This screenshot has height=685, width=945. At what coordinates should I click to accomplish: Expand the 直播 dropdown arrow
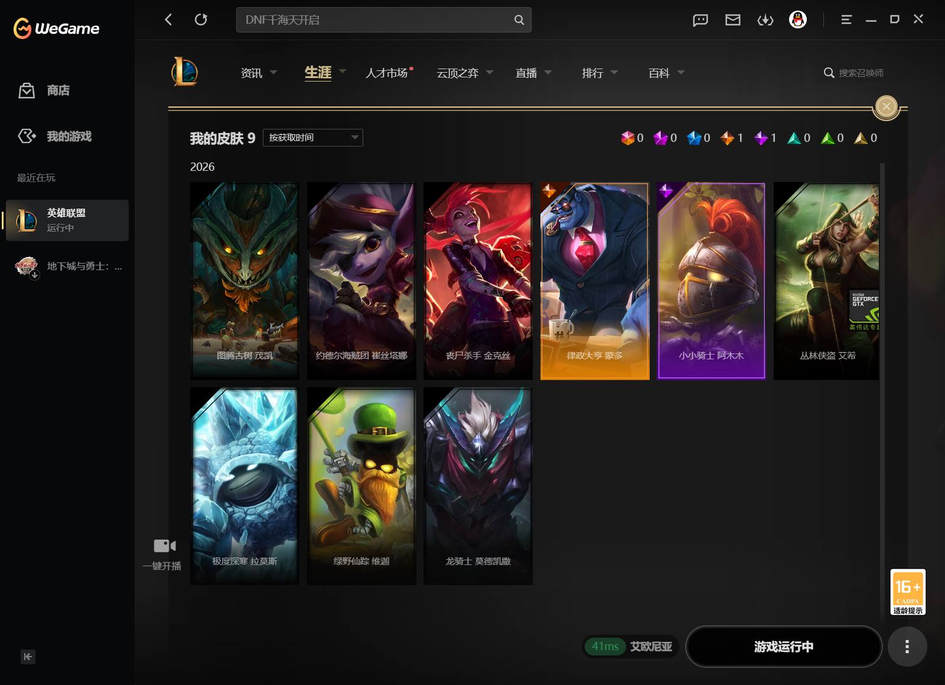tap(548, 72)
